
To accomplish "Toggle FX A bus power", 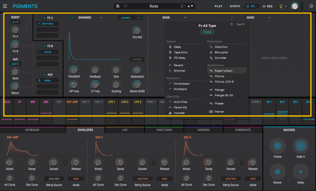I will pyautogui.click(x=44, y=18).
